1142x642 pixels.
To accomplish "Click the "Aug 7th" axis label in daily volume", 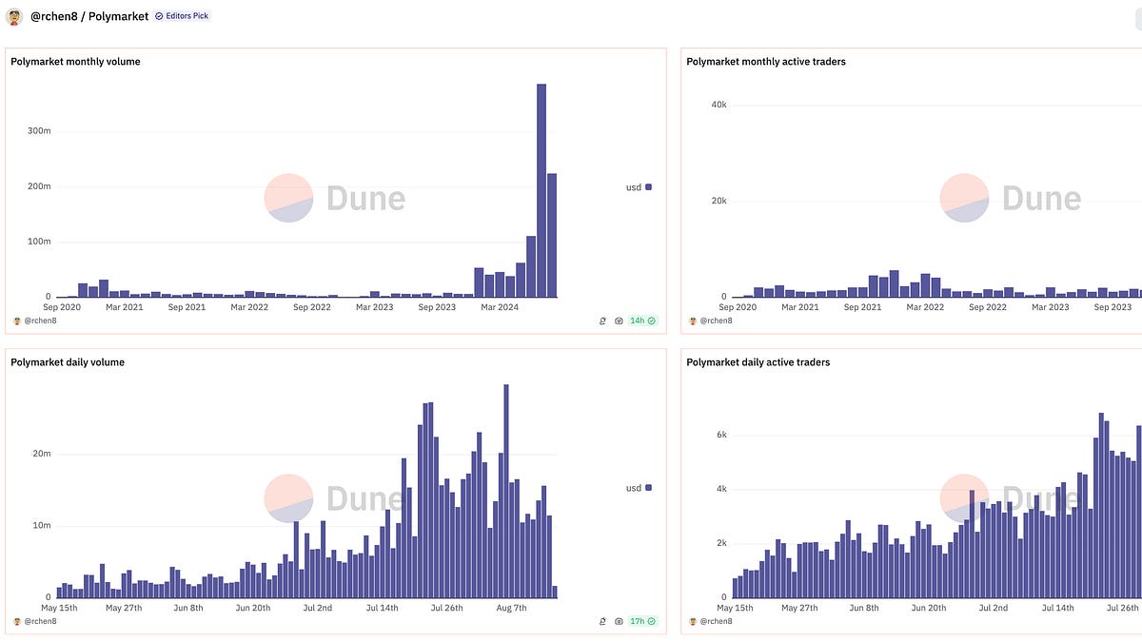I will [x=512, y=608].
